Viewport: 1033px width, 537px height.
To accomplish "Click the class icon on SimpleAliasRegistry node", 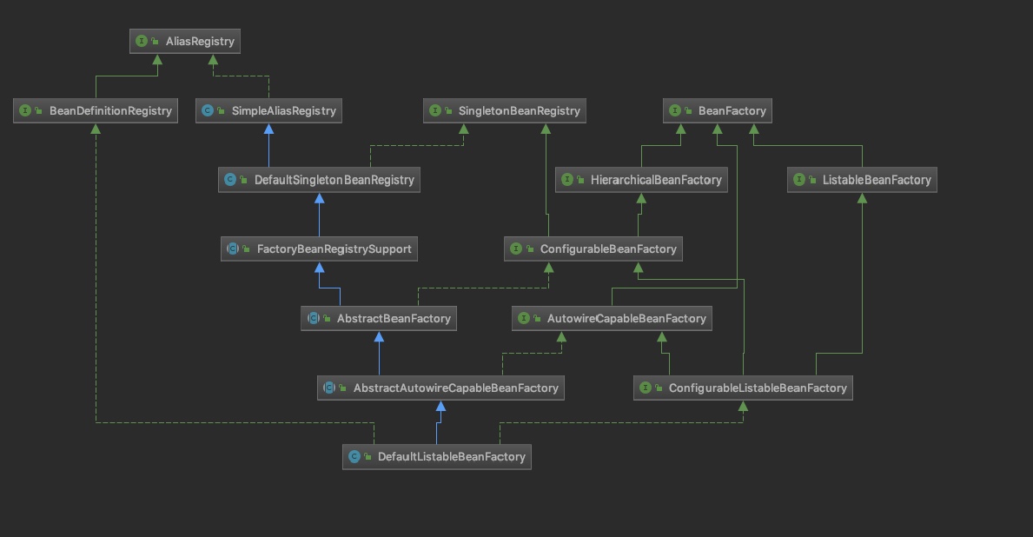I will [208, 110].
